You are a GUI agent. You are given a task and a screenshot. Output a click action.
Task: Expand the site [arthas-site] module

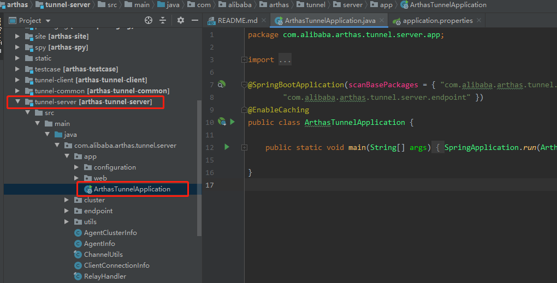point(17,36)
